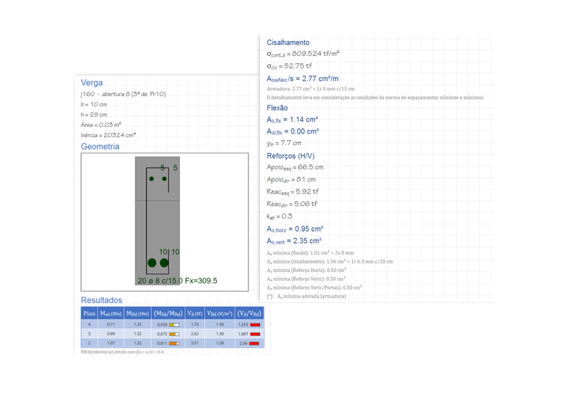Click the right top rebar dot
Screen dimensions: 577x399
(x=164, y=179)
